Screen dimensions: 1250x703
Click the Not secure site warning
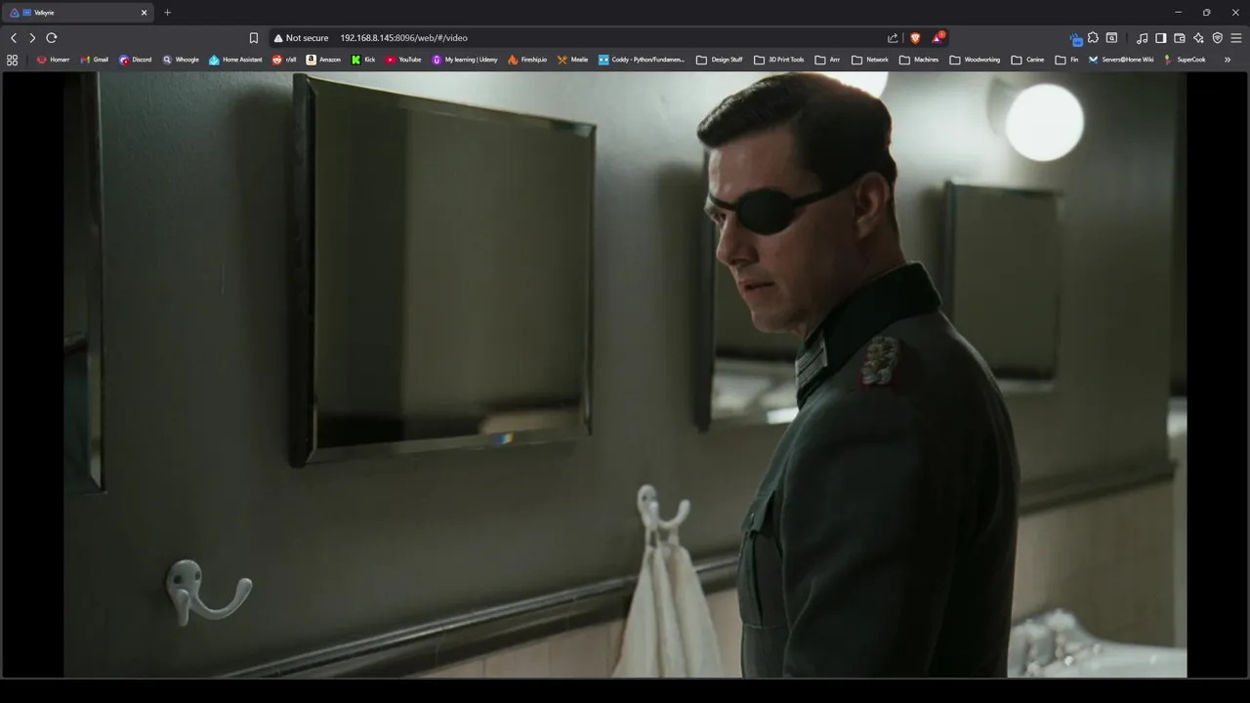point(301,38)
